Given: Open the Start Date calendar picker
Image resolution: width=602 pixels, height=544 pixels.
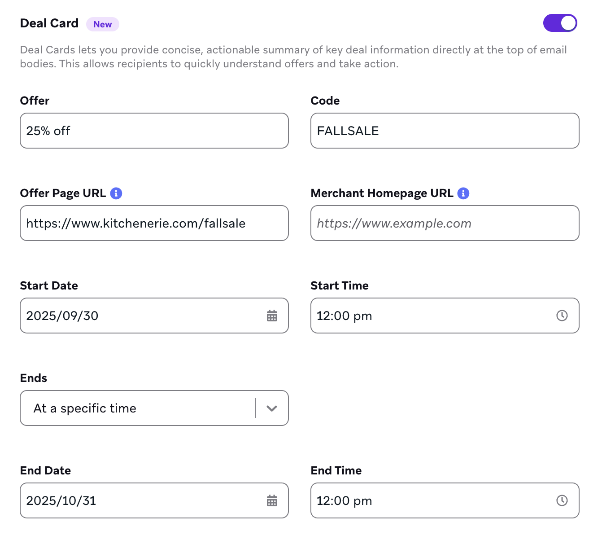Looking at the screenshot, I should pyautogui.click(x=272, y=316).
